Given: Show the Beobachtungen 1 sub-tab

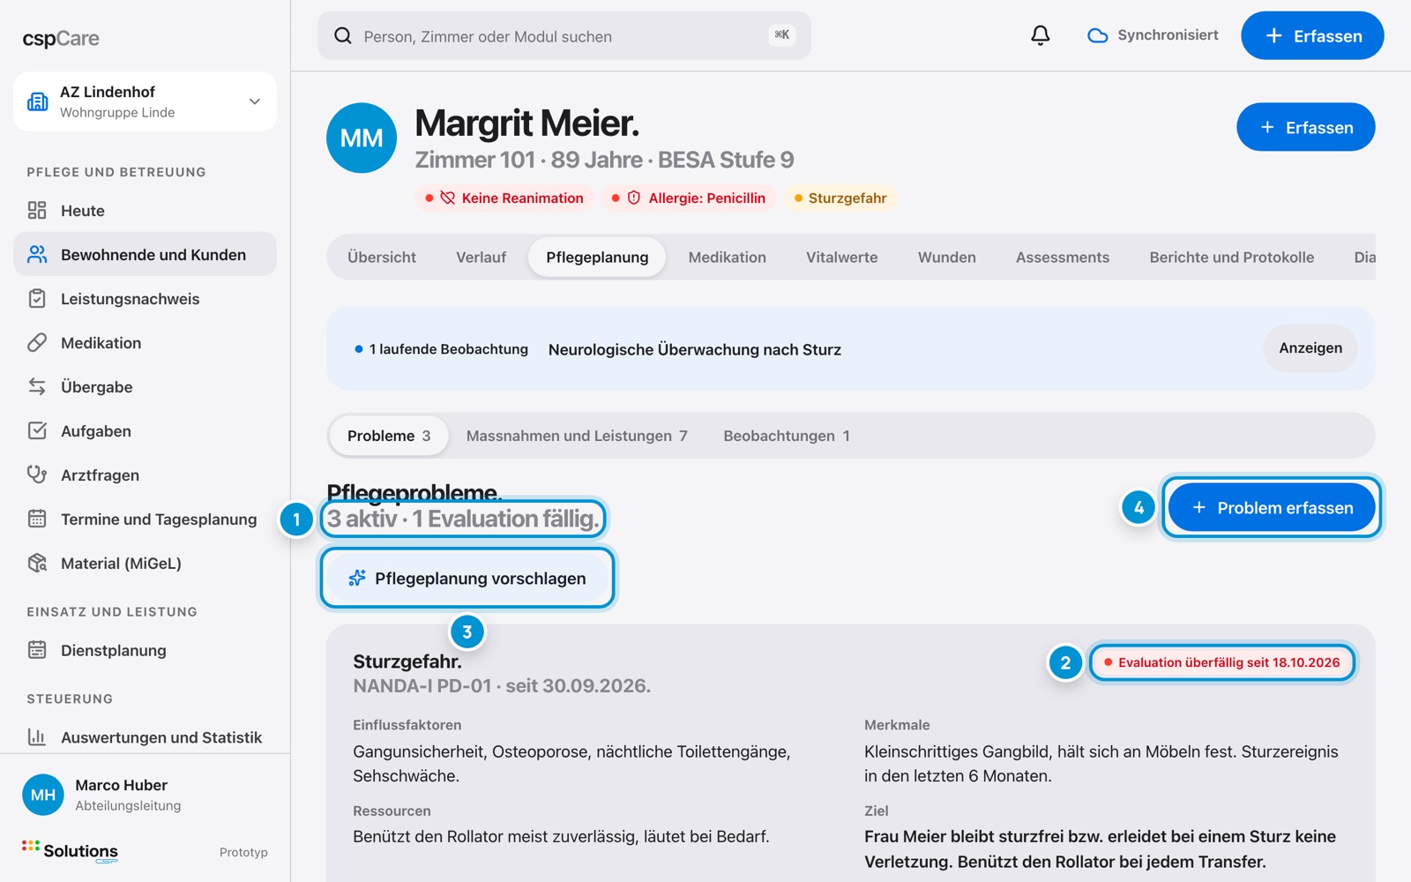Looking at the screenshot, I should click(x=787, y=436).
